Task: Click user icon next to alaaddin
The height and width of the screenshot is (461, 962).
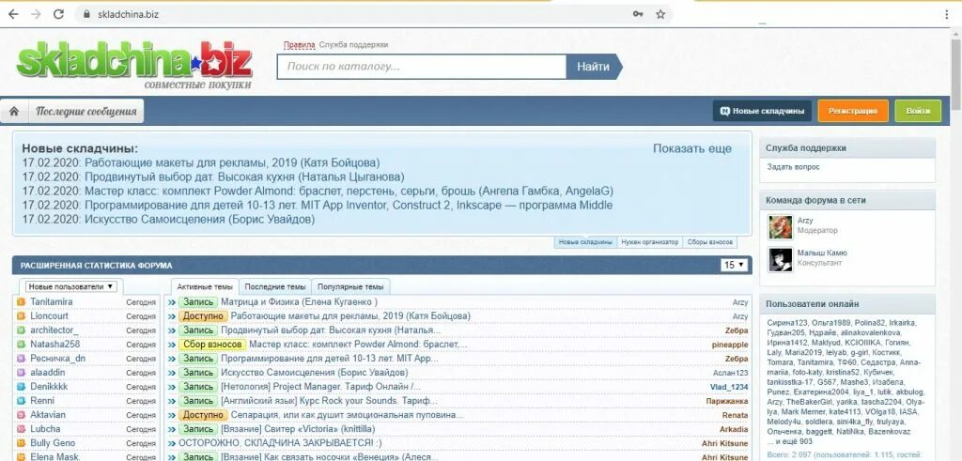Action: pyautogui.click(x=21, y=373)
